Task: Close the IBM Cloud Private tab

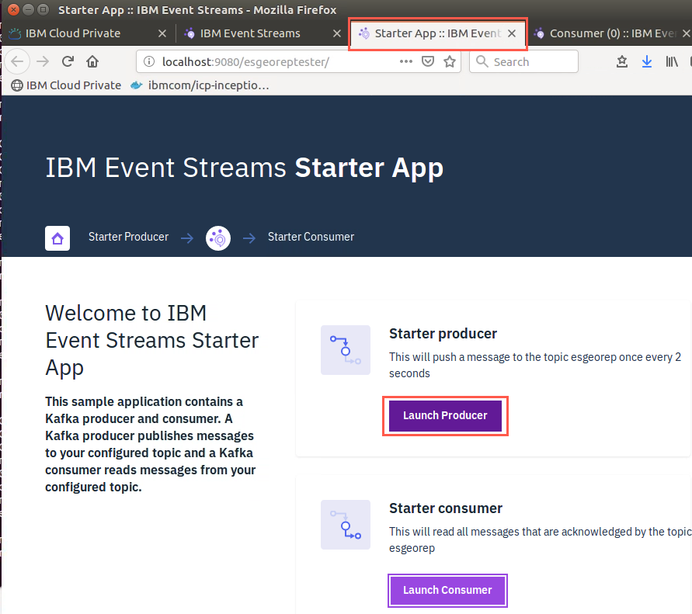Action: (162, 33)
